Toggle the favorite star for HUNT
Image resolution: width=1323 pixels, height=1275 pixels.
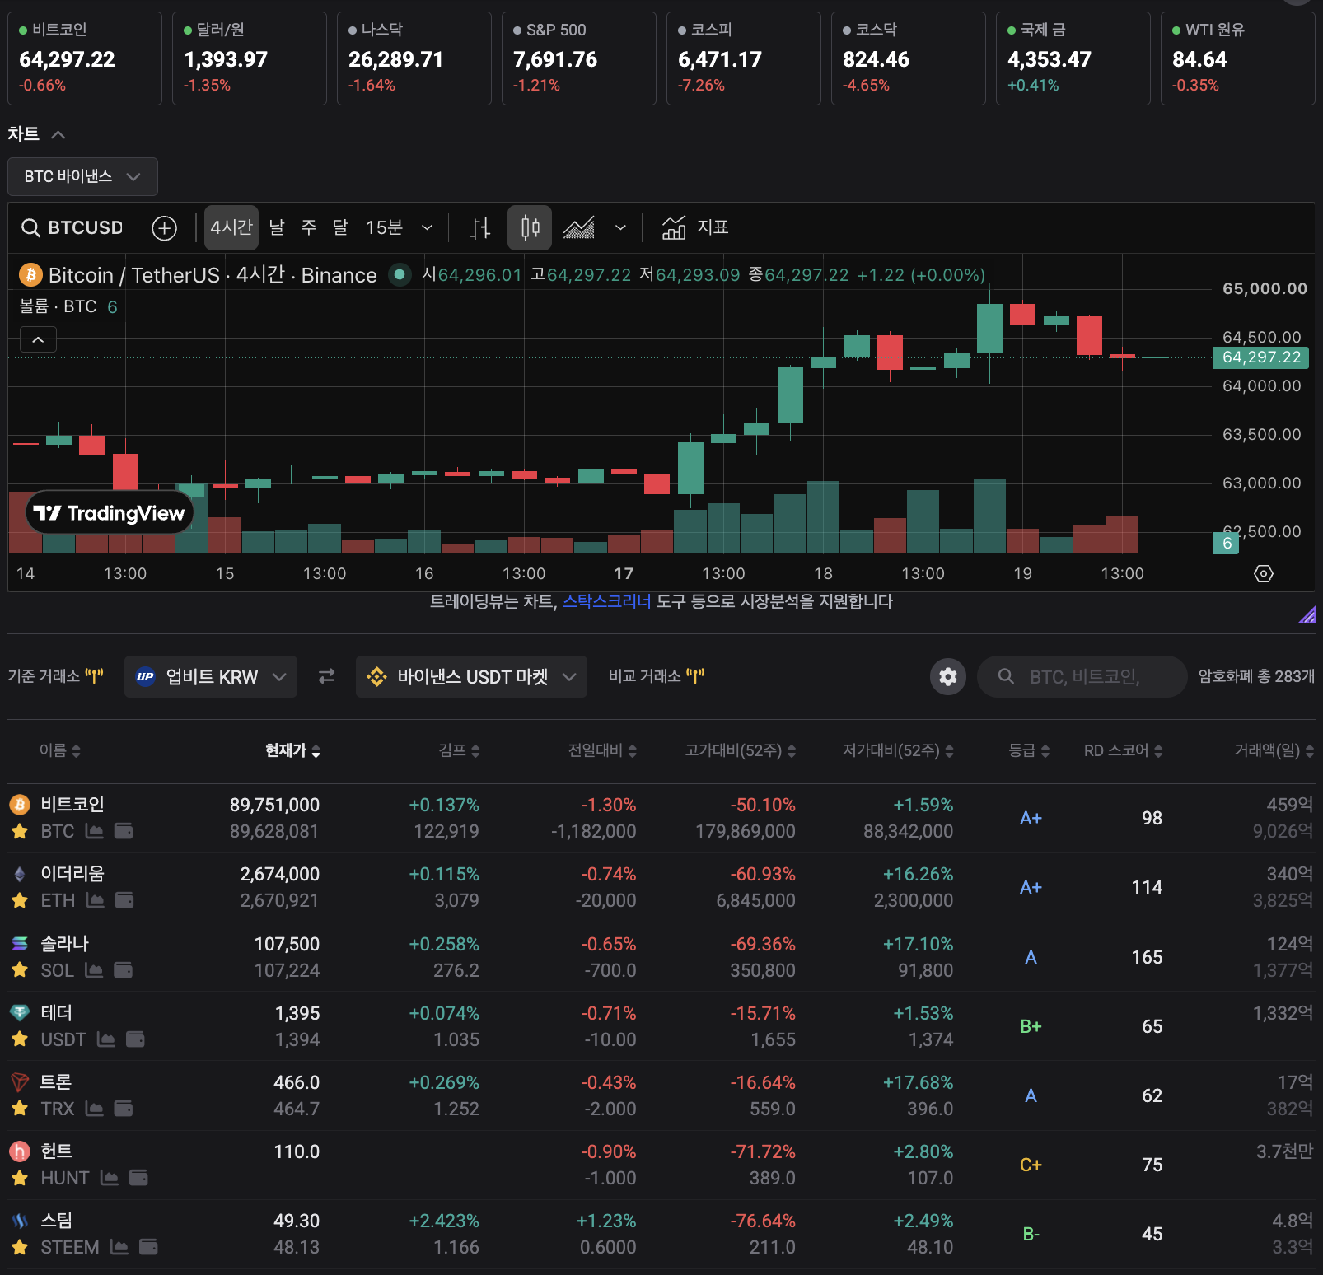tap(20, 1178)
